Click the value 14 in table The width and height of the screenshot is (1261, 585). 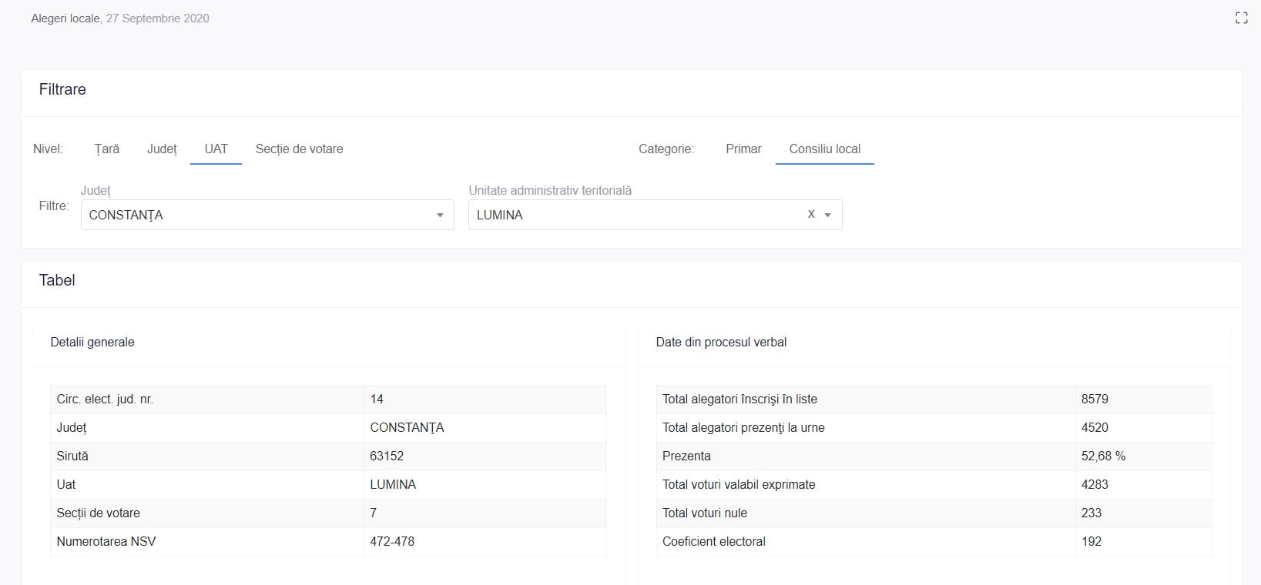377,399
